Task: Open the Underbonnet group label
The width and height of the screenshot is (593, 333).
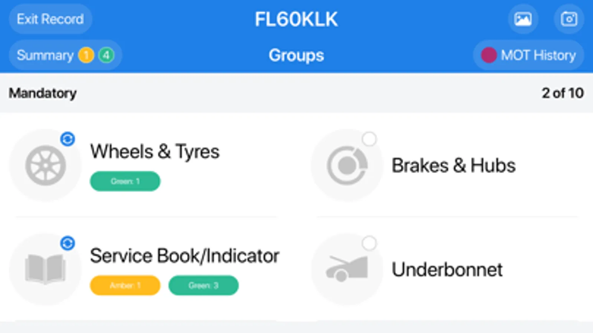Action: tap(447, 269)
